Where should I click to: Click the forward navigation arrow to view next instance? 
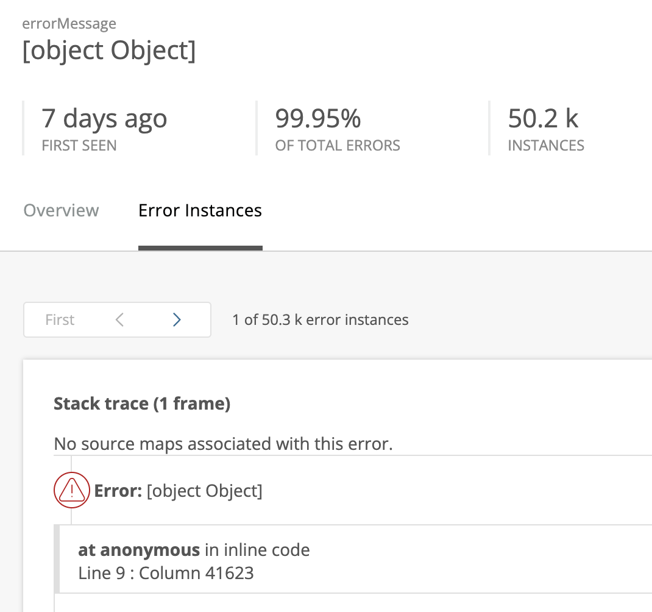pos(176,319)
